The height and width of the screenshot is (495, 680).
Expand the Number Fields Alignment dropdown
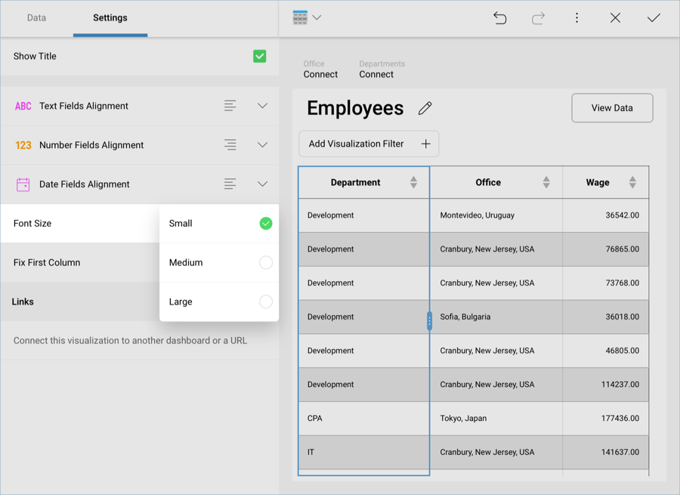click(262, 145)
